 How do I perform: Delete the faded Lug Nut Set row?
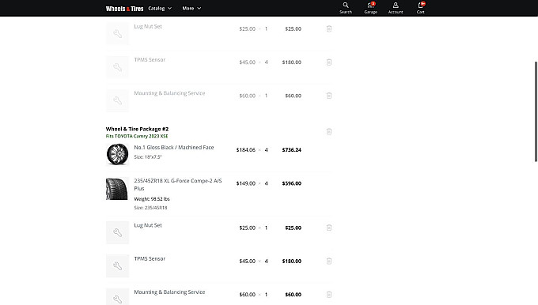coord(328,28)
